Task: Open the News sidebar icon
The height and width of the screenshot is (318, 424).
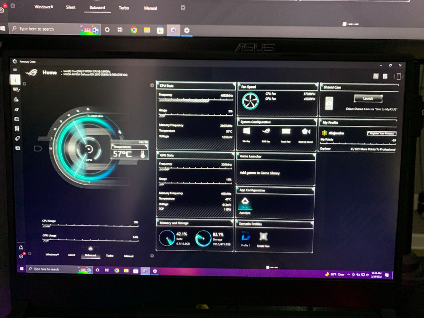Action: tap(18, 148)
